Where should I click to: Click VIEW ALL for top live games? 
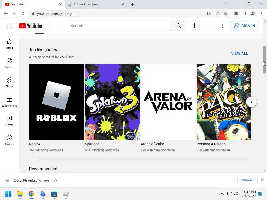[x=239, y=53]
